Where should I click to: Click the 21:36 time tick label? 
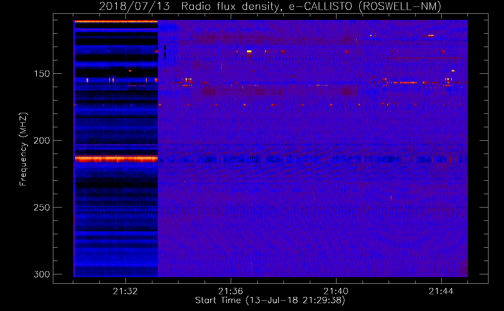[231, 291]
